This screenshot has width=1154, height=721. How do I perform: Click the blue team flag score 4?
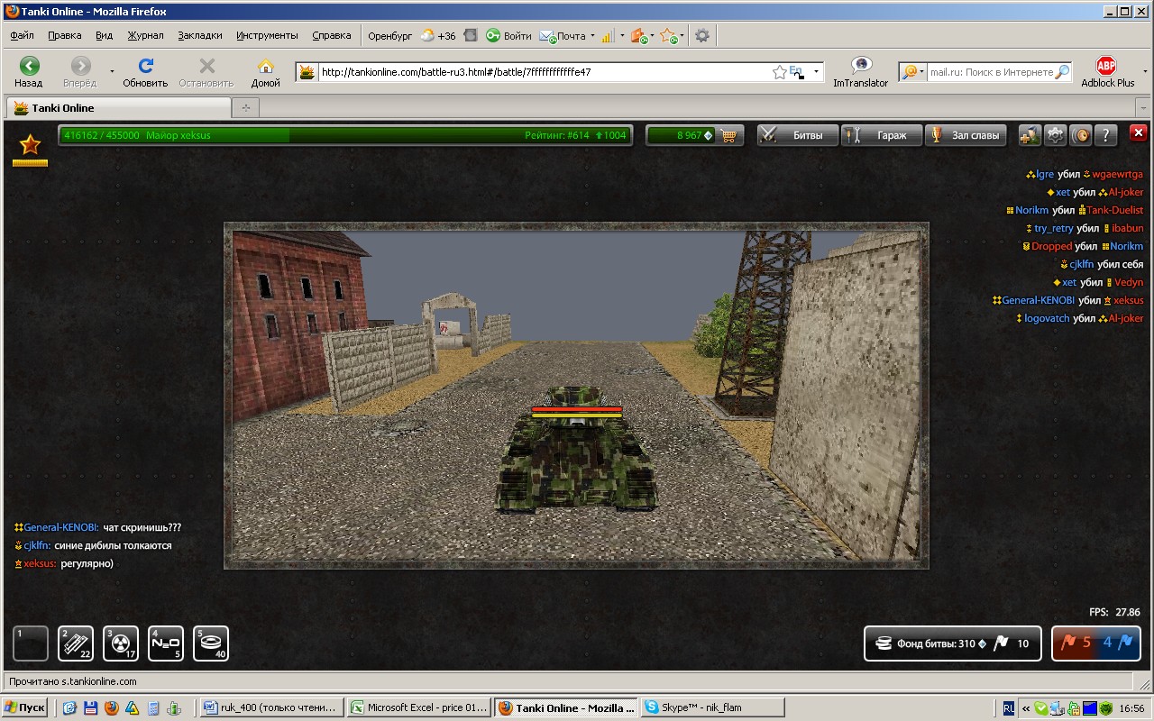tap(1119, 643)
